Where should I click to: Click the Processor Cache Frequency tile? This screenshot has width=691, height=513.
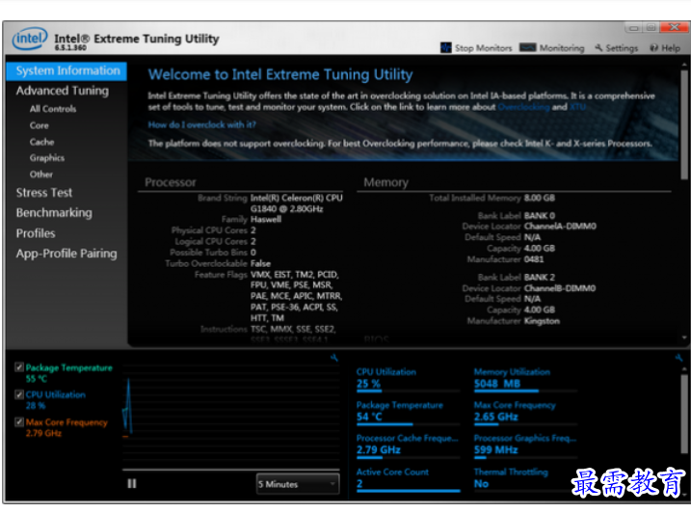click(408, 445)
